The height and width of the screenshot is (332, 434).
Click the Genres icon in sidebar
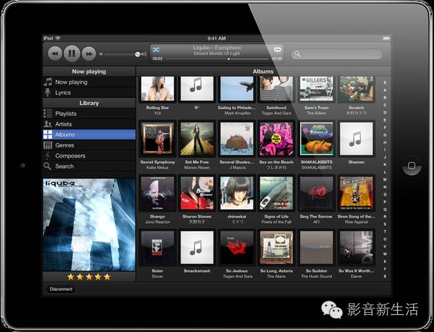coord(47,145)
